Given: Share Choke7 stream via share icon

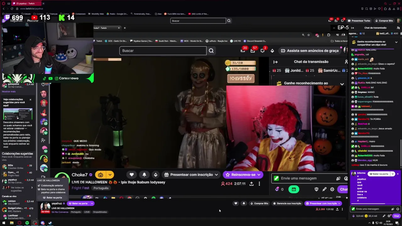Looking at the screenshot, I should [252, 184].
